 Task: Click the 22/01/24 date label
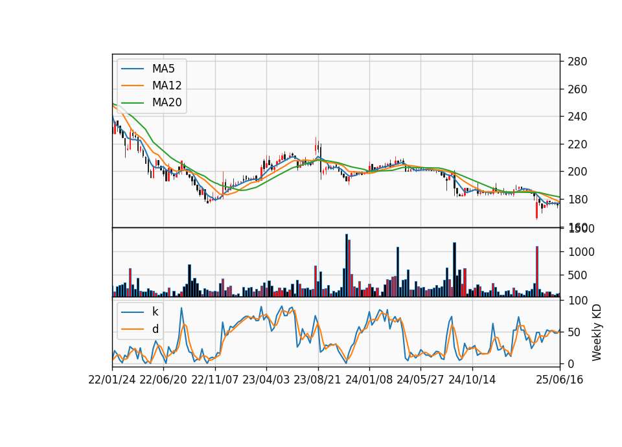[x=112, y=380]
